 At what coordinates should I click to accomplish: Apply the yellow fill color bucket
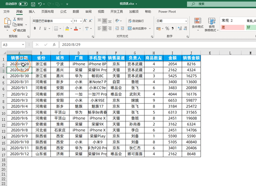click(x=67, y=29)
